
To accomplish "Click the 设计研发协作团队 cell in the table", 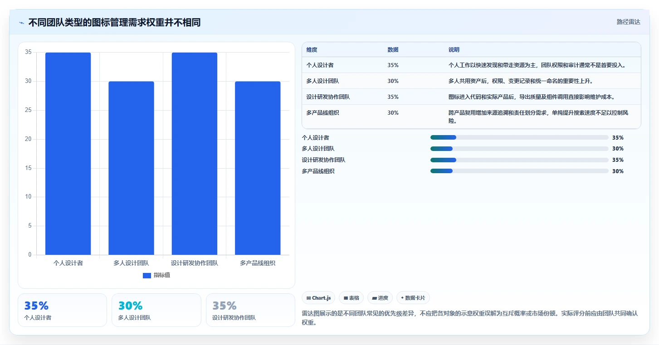I will click(x=328, y=97).
